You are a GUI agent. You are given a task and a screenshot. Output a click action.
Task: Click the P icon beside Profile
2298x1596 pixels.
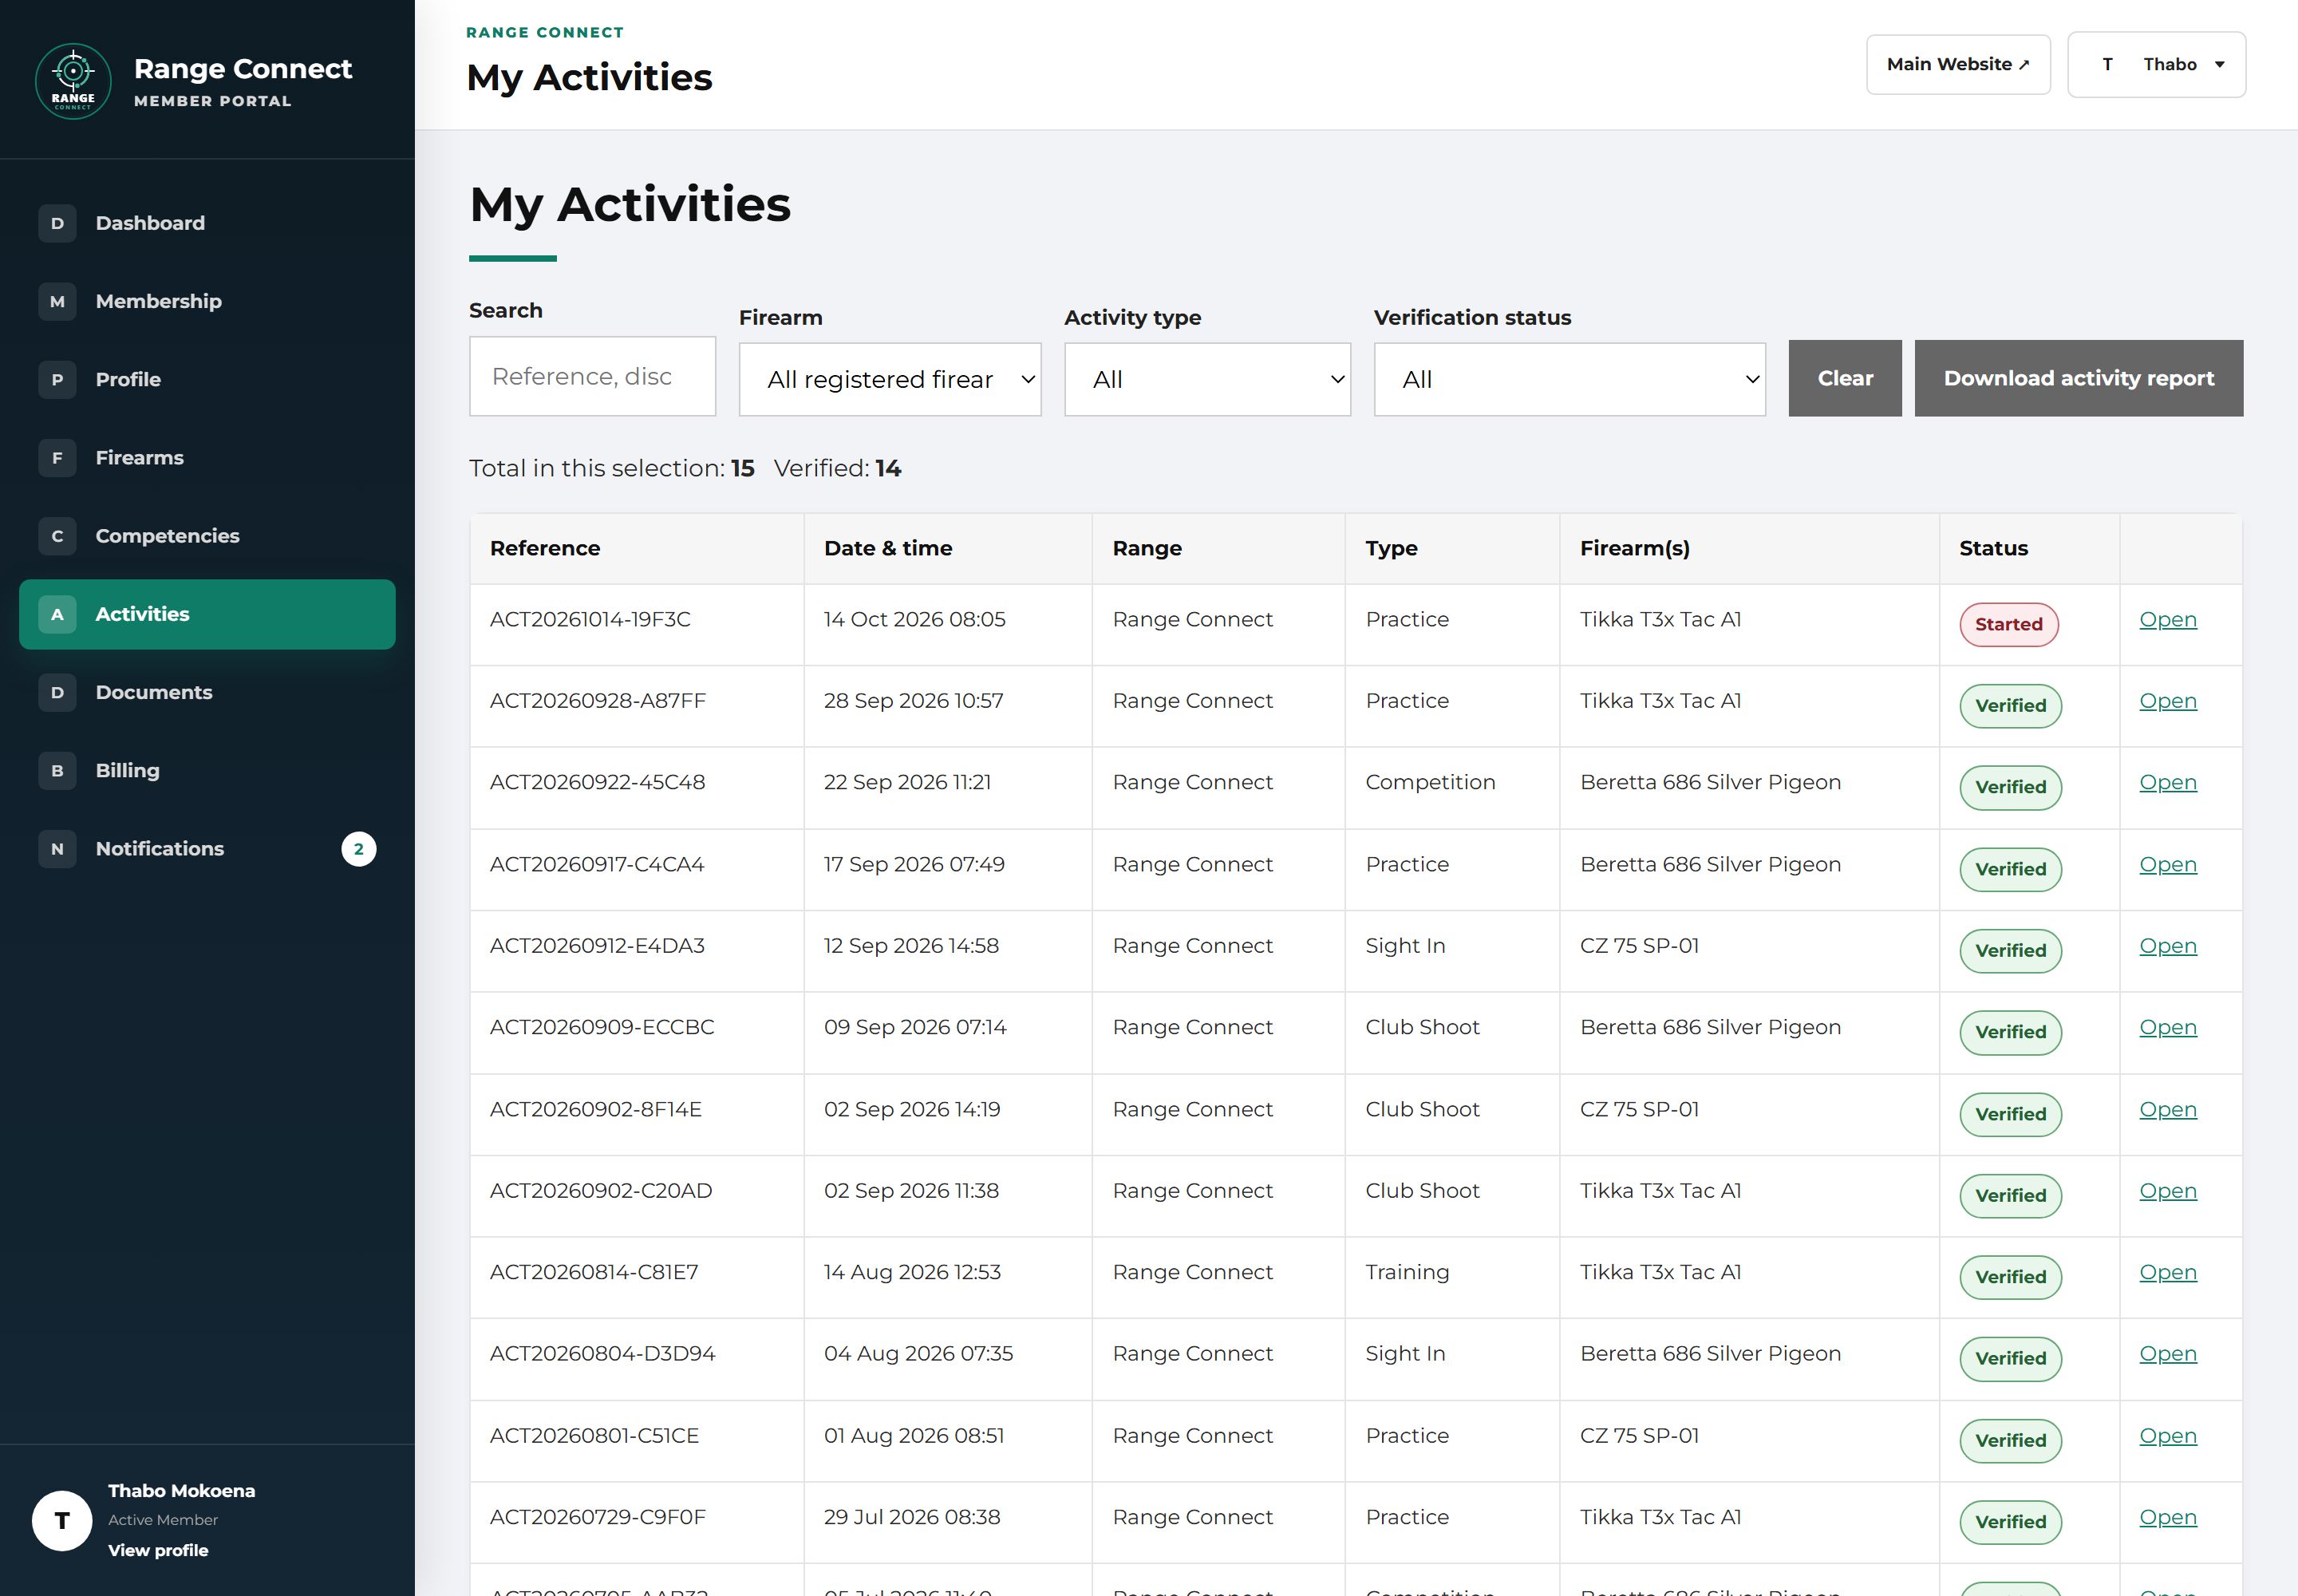click(x=57, y=379)
